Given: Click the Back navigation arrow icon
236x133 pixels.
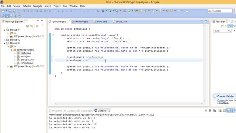Looking at the screenshot, I should coord(172,11).
